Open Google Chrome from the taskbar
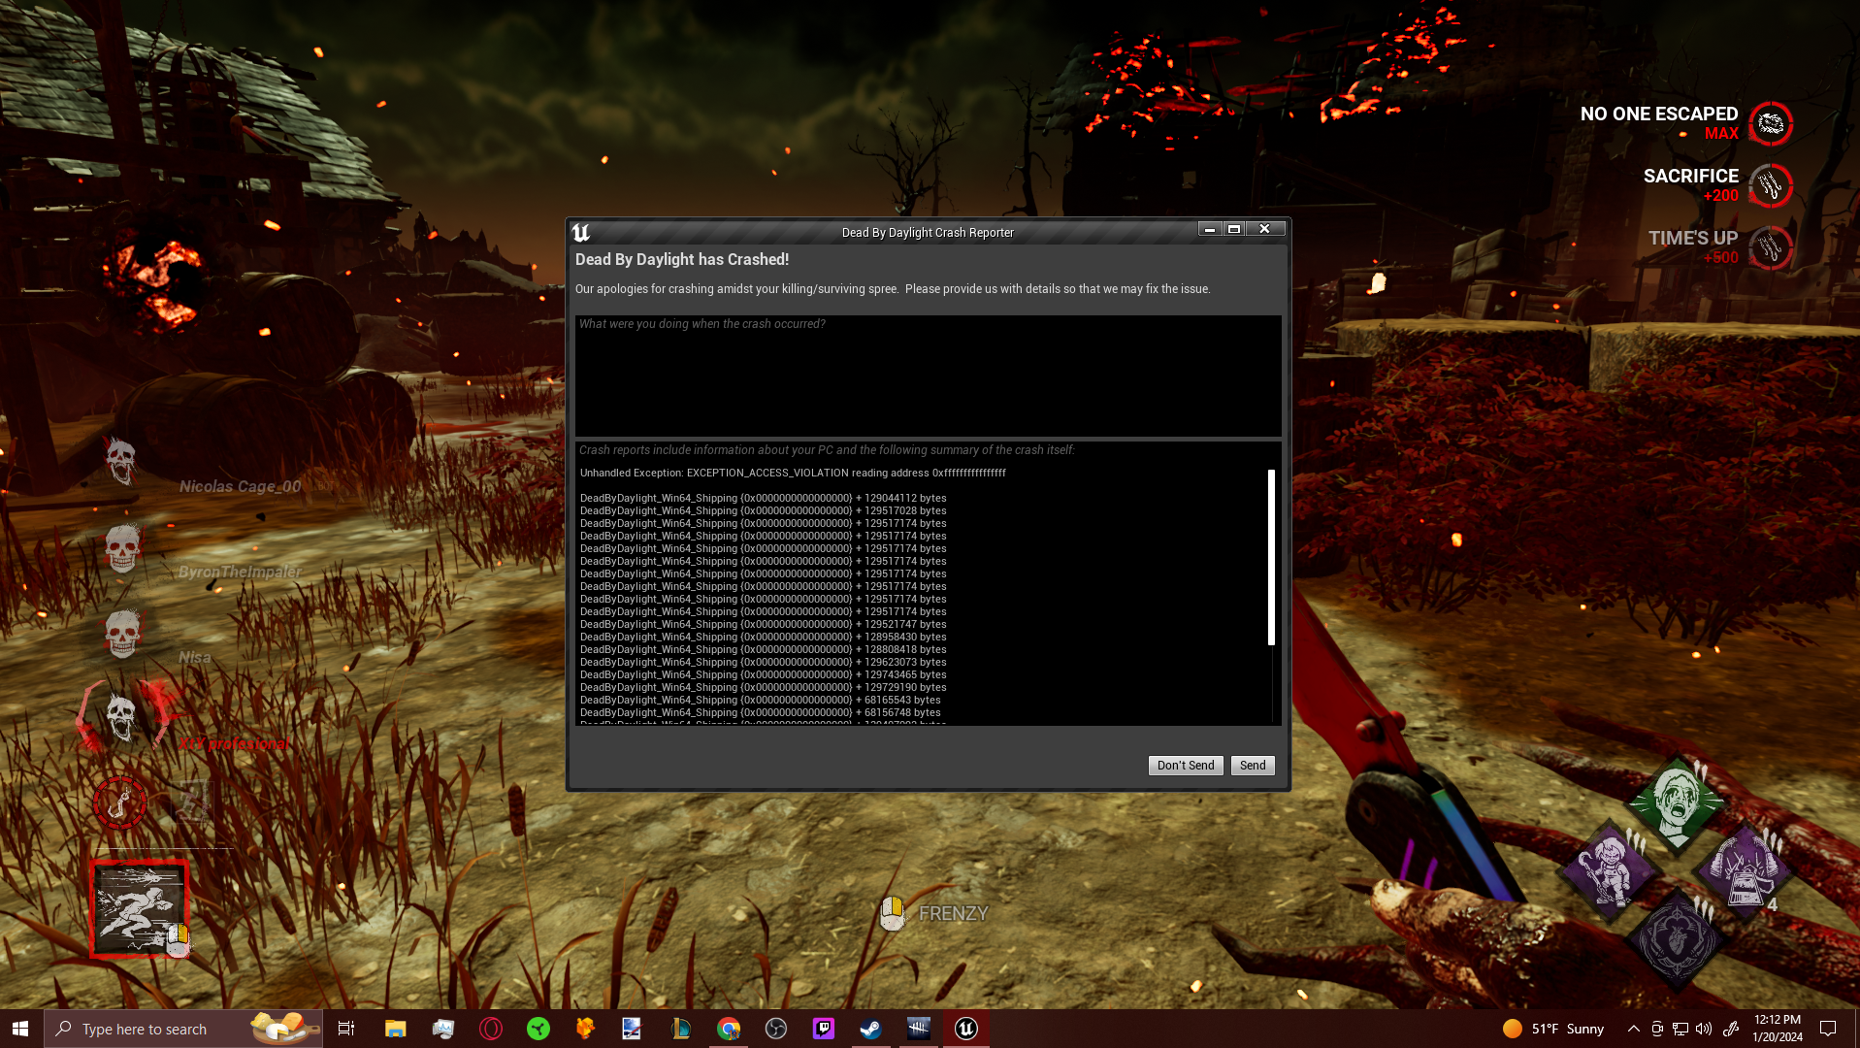The image size is (1860, 1048). pyautogui.click(x=729, y=1029)
